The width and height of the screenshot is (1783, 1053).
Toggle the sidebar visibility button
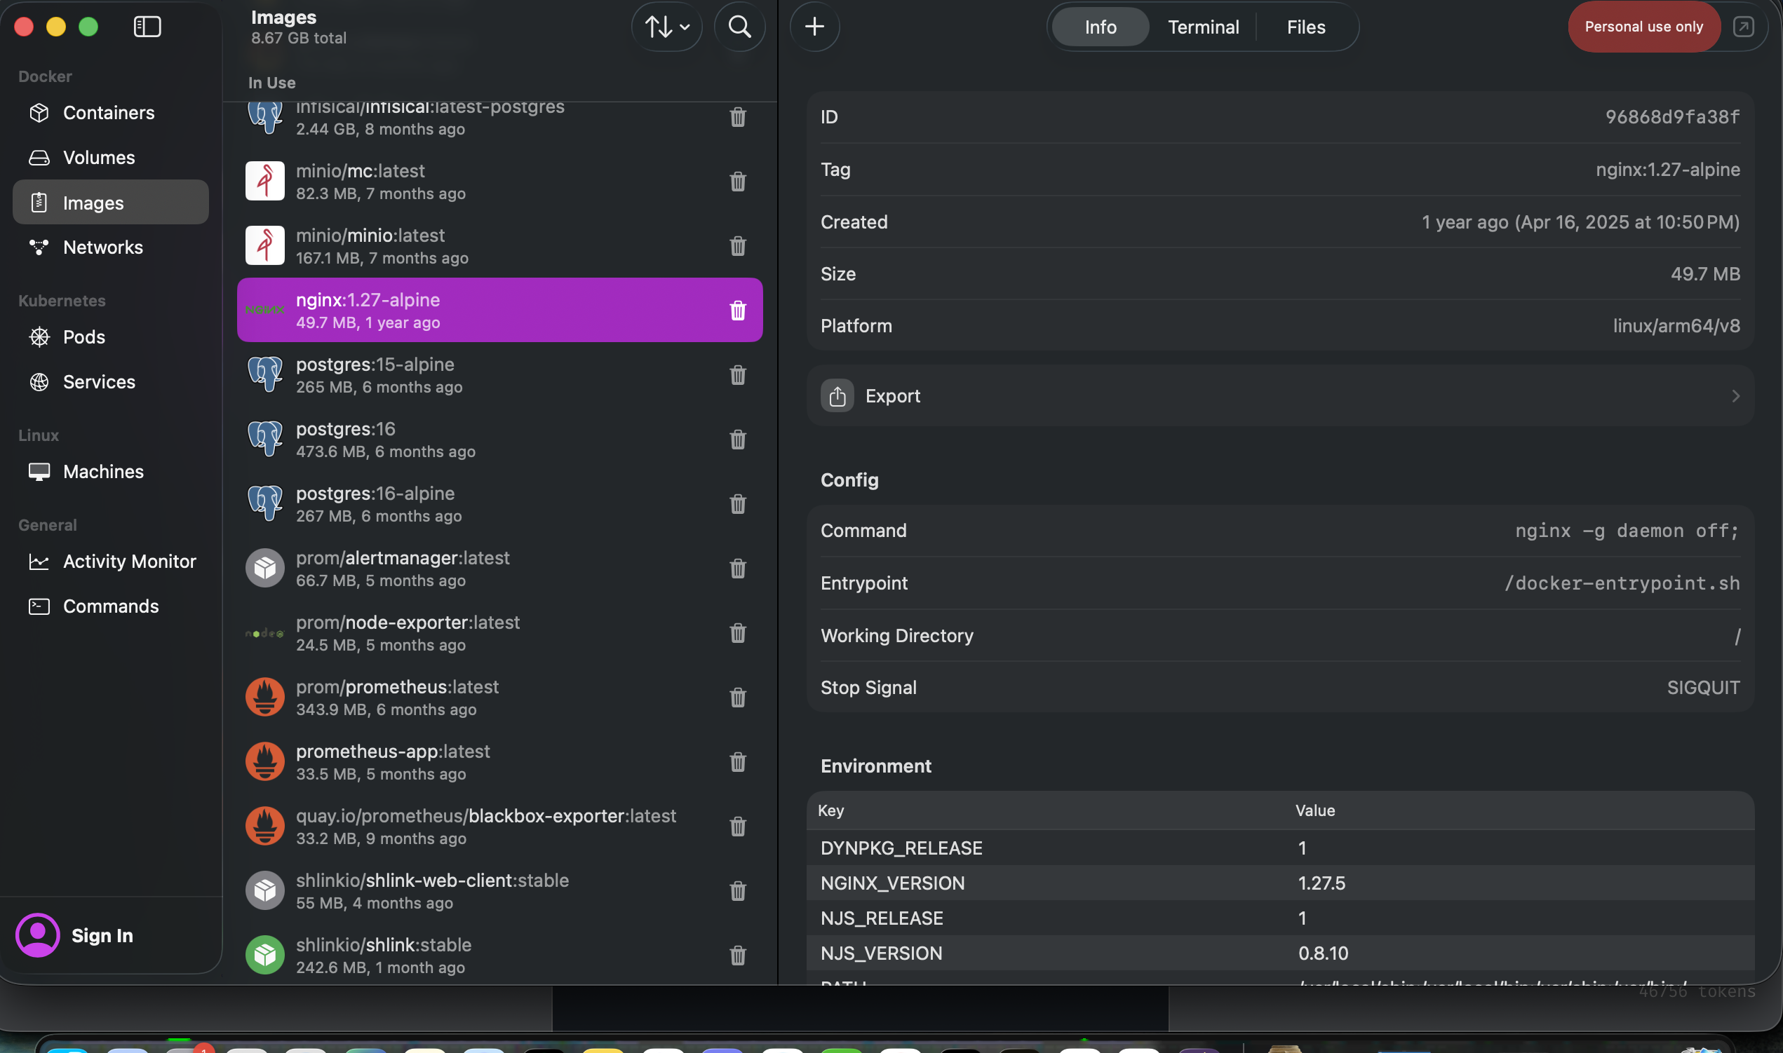pos(147,27)
